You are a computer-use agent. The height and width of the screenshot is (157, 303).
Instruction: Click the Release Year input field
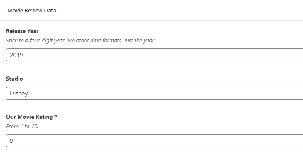(155, 55)
